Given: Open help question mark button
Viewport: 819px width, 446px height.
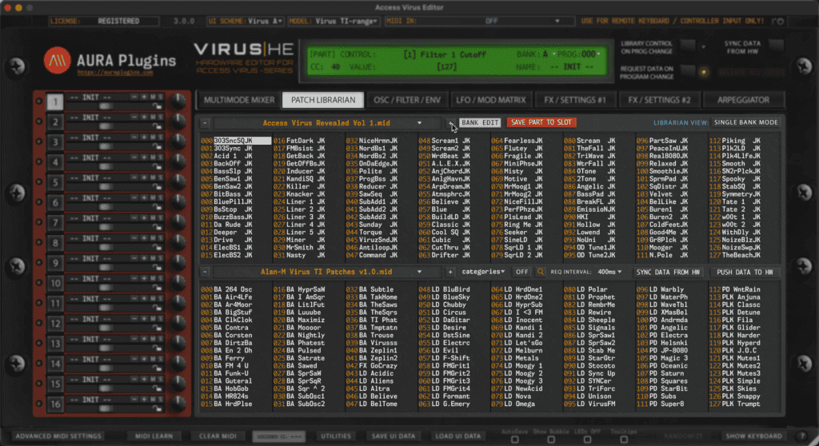Looking at the screenshot, I should 801,436.
